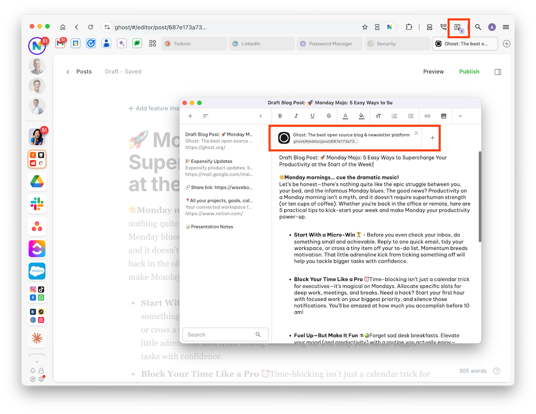
Task: Open the Instagram and TikTok social group
Action: pos(37,293)
